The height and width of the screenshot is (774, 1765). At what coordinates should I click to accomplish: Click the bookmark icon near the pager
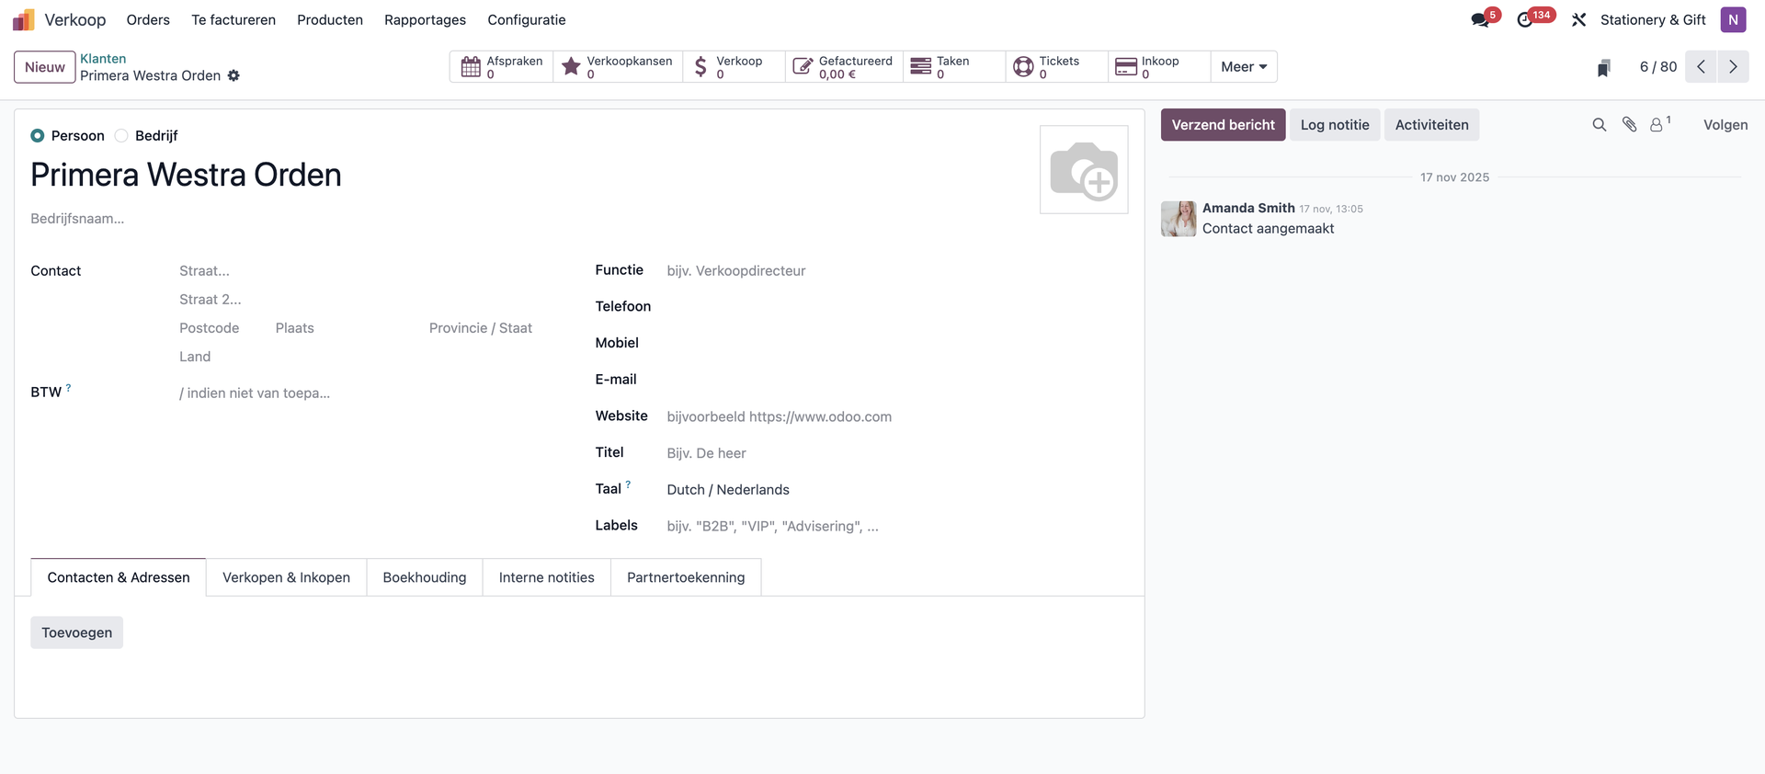coord(1604,68)
